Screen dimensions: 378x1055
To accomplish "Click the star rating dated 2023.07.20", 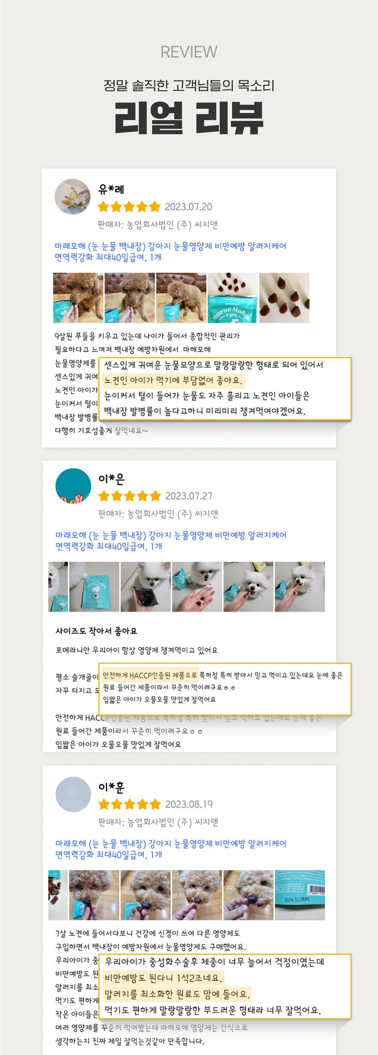I will pyautogui.click(x=129, y=207).
